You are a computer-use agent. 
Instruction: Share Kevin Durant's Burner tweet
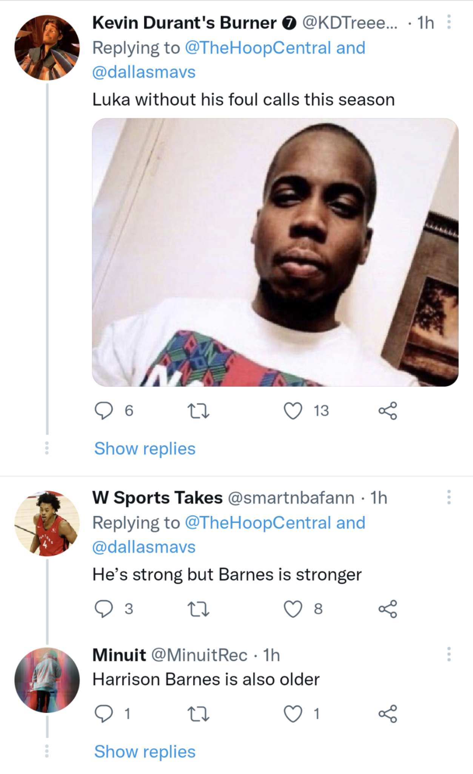pos(388,411)
